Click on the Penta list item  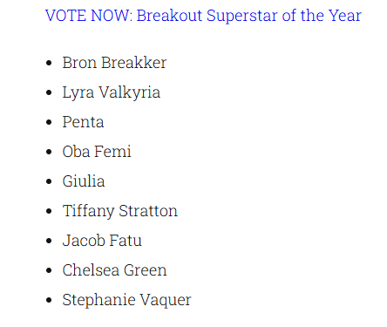click(x=83, y=122)
